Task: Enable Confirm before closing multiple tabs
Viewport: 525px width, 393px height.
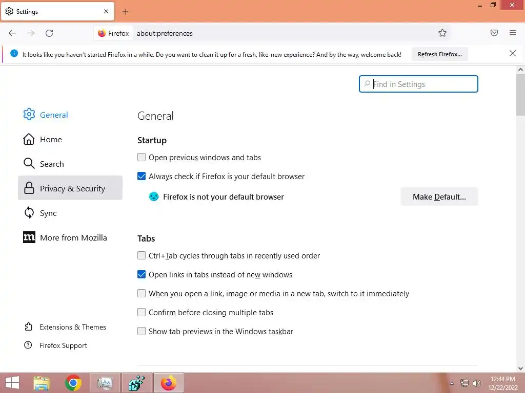Action: pos(142,312)
